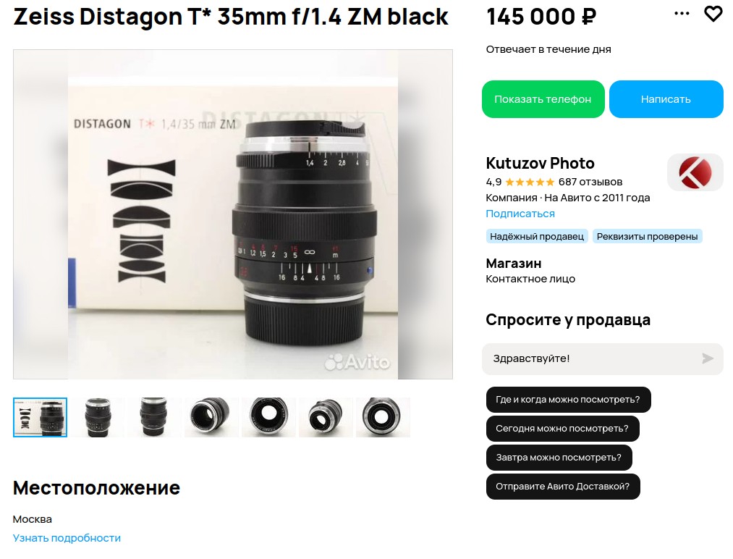Show the seller's phone number
Image resolution: width=733 pixels, height=559 pixels.
point(543,99)
